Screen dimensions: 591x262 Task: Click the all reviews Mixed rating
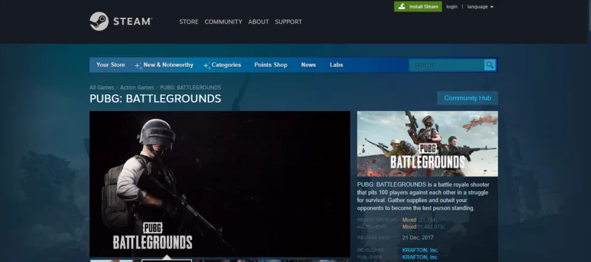[409, 227]
